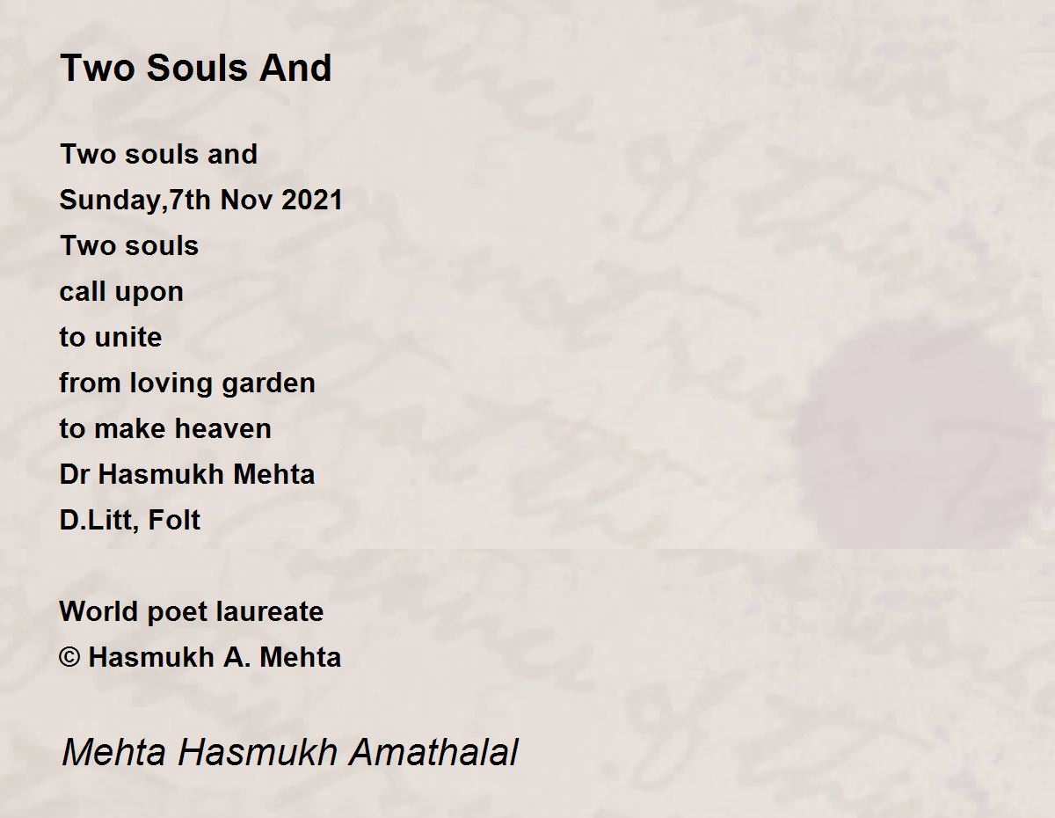This screenshot has height=818, width=1055.
Task: Click the text "D.Litt, Folt"
Action: (129, 520)
